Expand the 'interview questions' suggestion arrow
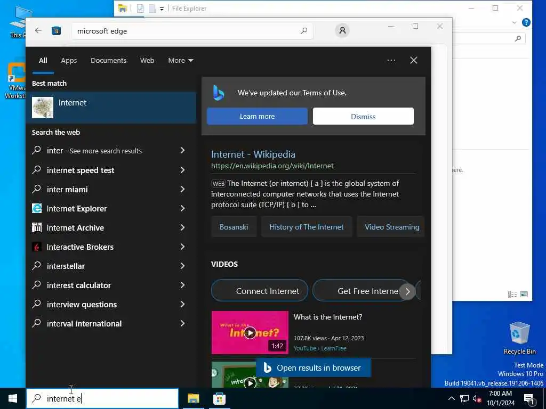Image resolution: width=546 pixels, height=409 pixels. (x=182, y=304)
